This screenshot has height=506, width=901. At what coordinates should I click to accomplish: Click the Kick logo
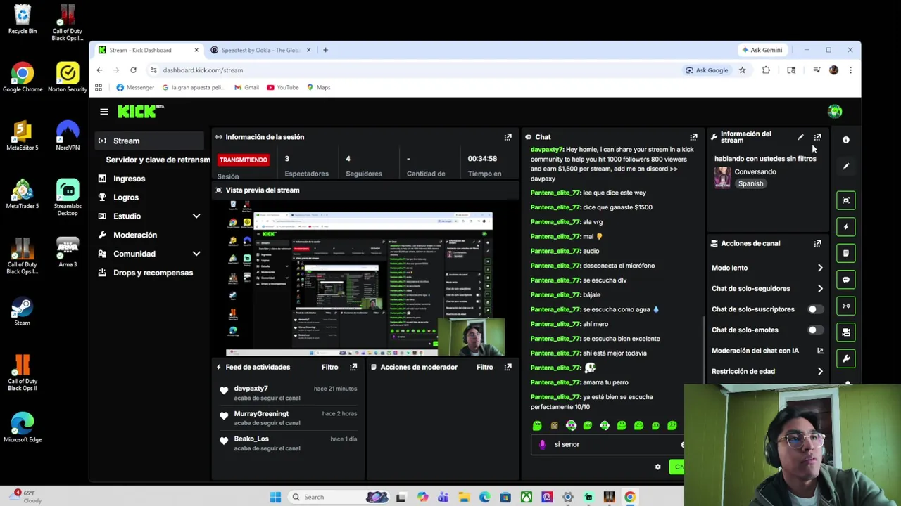[141, 112]
